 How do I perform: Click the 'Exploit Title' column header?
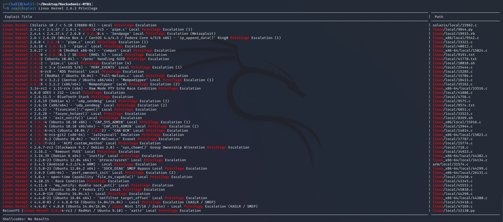tap(18, 17)
